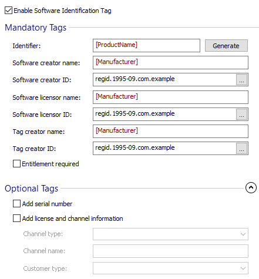Click the Mandatory Tags section heading
Screen dimensions: 259x279
pos(36,28)
